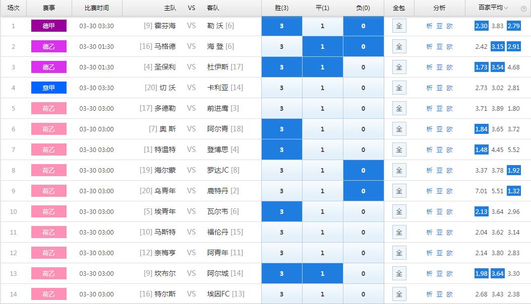Screen dimensions: 531x304
Task: Open 析 analysis for 圣保利 match
Action: coord(429,67)
